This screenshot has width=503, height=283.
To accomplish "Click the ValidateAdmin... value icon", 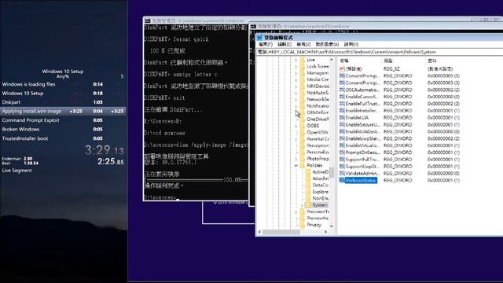I will click(342, 173).
